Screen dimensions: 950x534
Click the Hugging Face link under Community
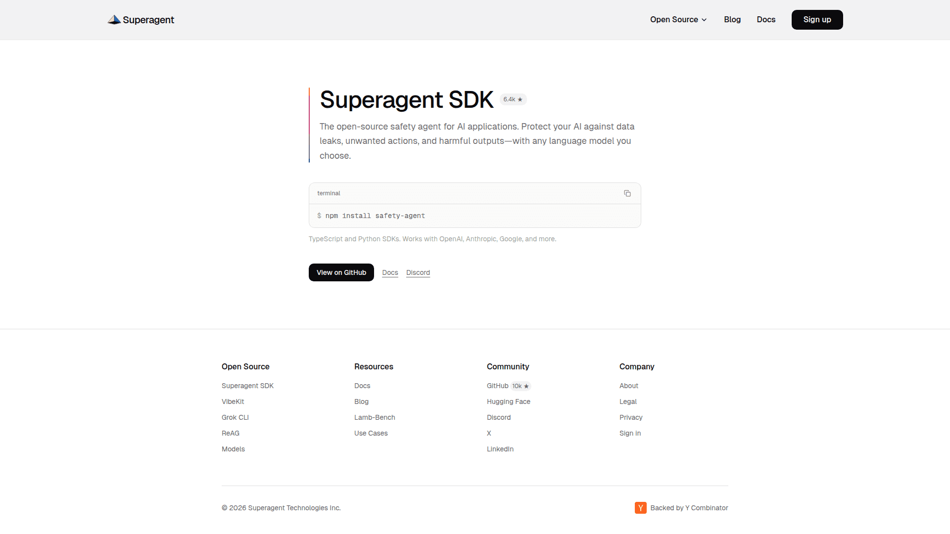pyautogui.click(x=508, y=401)
